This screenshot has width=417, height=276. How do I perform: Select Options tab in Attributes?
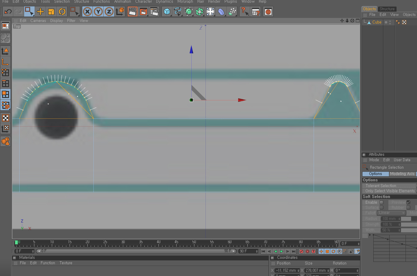point(375,174)
